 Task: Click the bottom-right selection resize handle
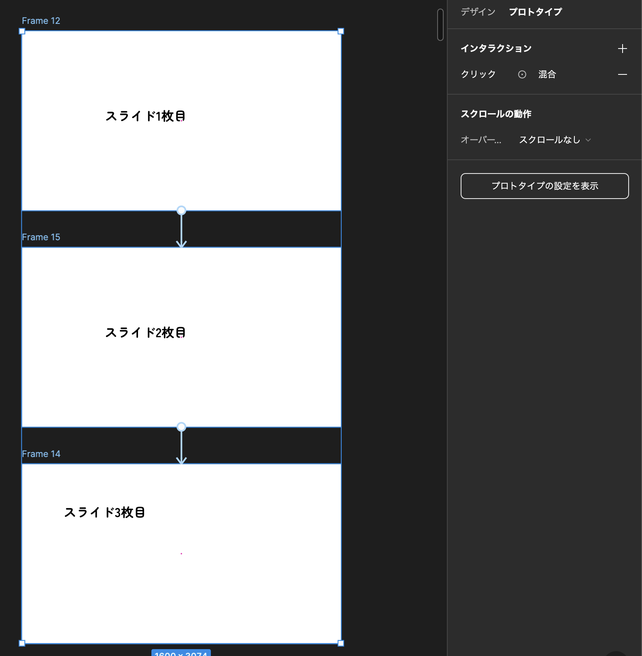[341, 643]
